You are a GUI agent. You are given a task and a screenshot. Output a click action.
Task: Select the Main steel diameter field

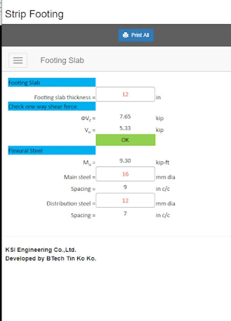pyautogui.click(x=125, y=174)
